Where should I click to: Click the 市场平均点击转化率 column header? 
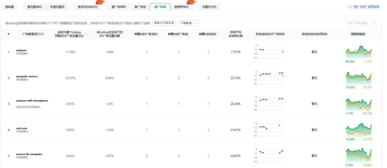tap(236, 34)
